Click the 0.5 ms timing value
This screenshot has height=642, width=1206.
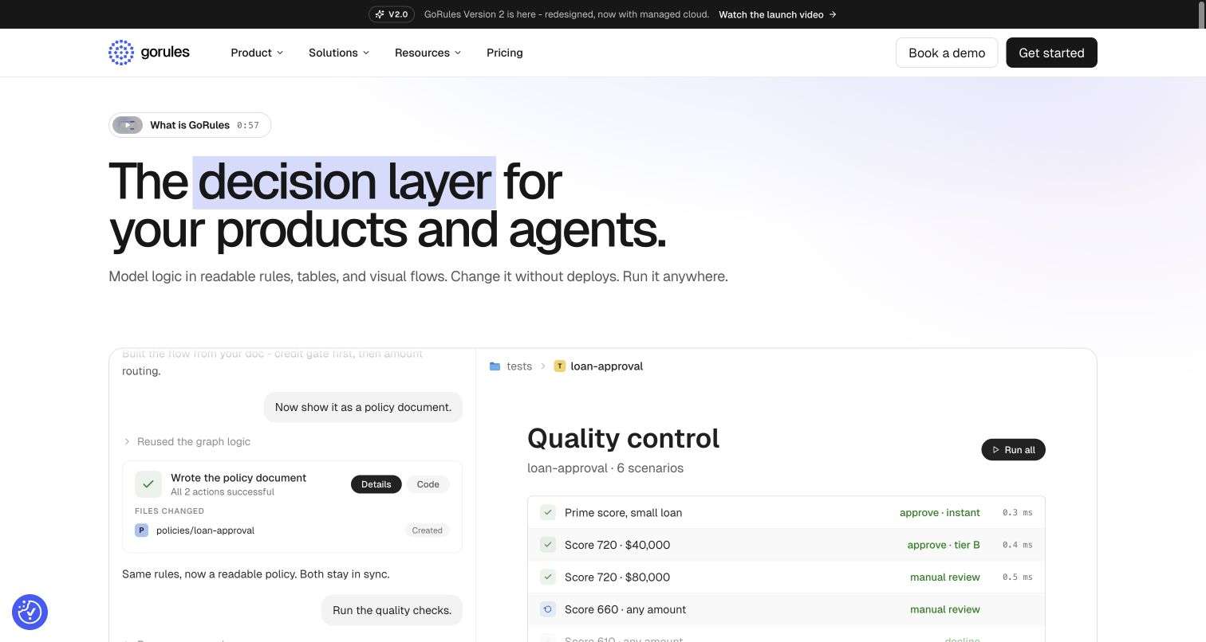point(1018,577)
